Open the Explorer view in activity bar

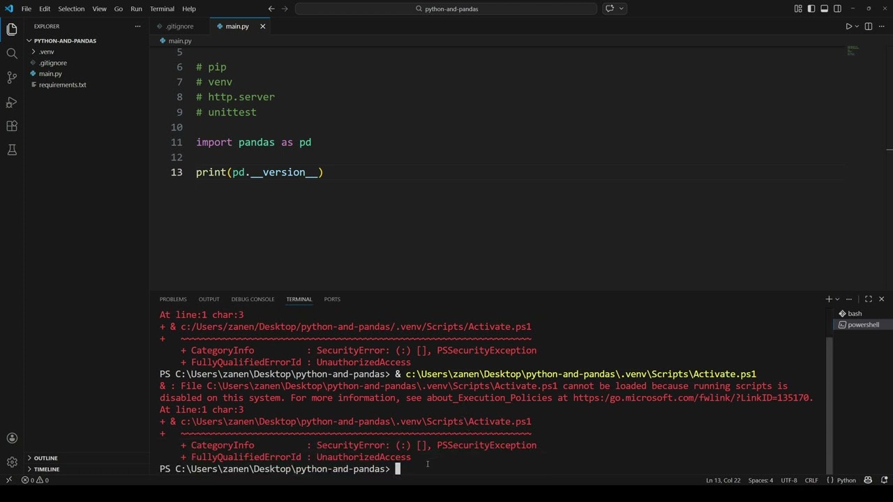click(x=12, y=29)
